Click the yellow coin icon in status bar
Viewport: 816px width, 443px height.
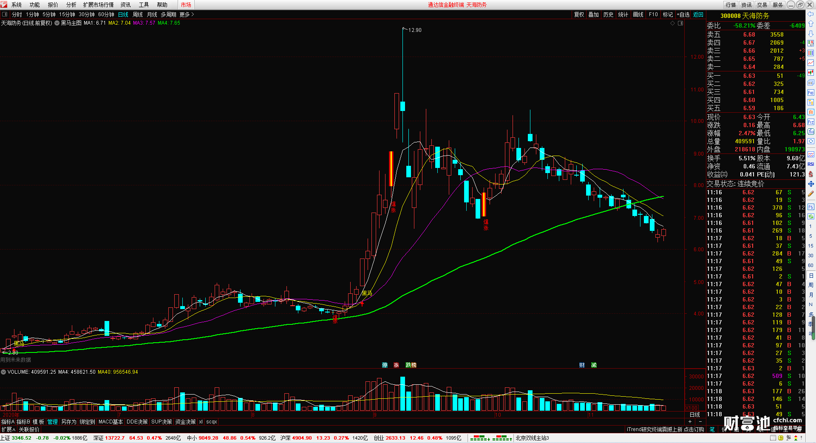click(x=781, y=438)
